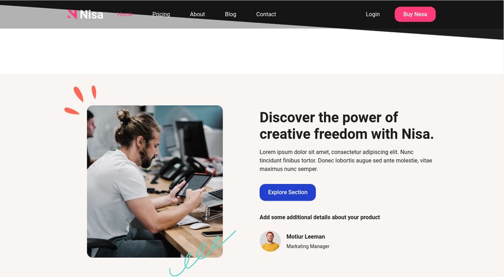This screenshot has width=504, height=277.
Task: Click the Explore Section button
Action: 287,193
